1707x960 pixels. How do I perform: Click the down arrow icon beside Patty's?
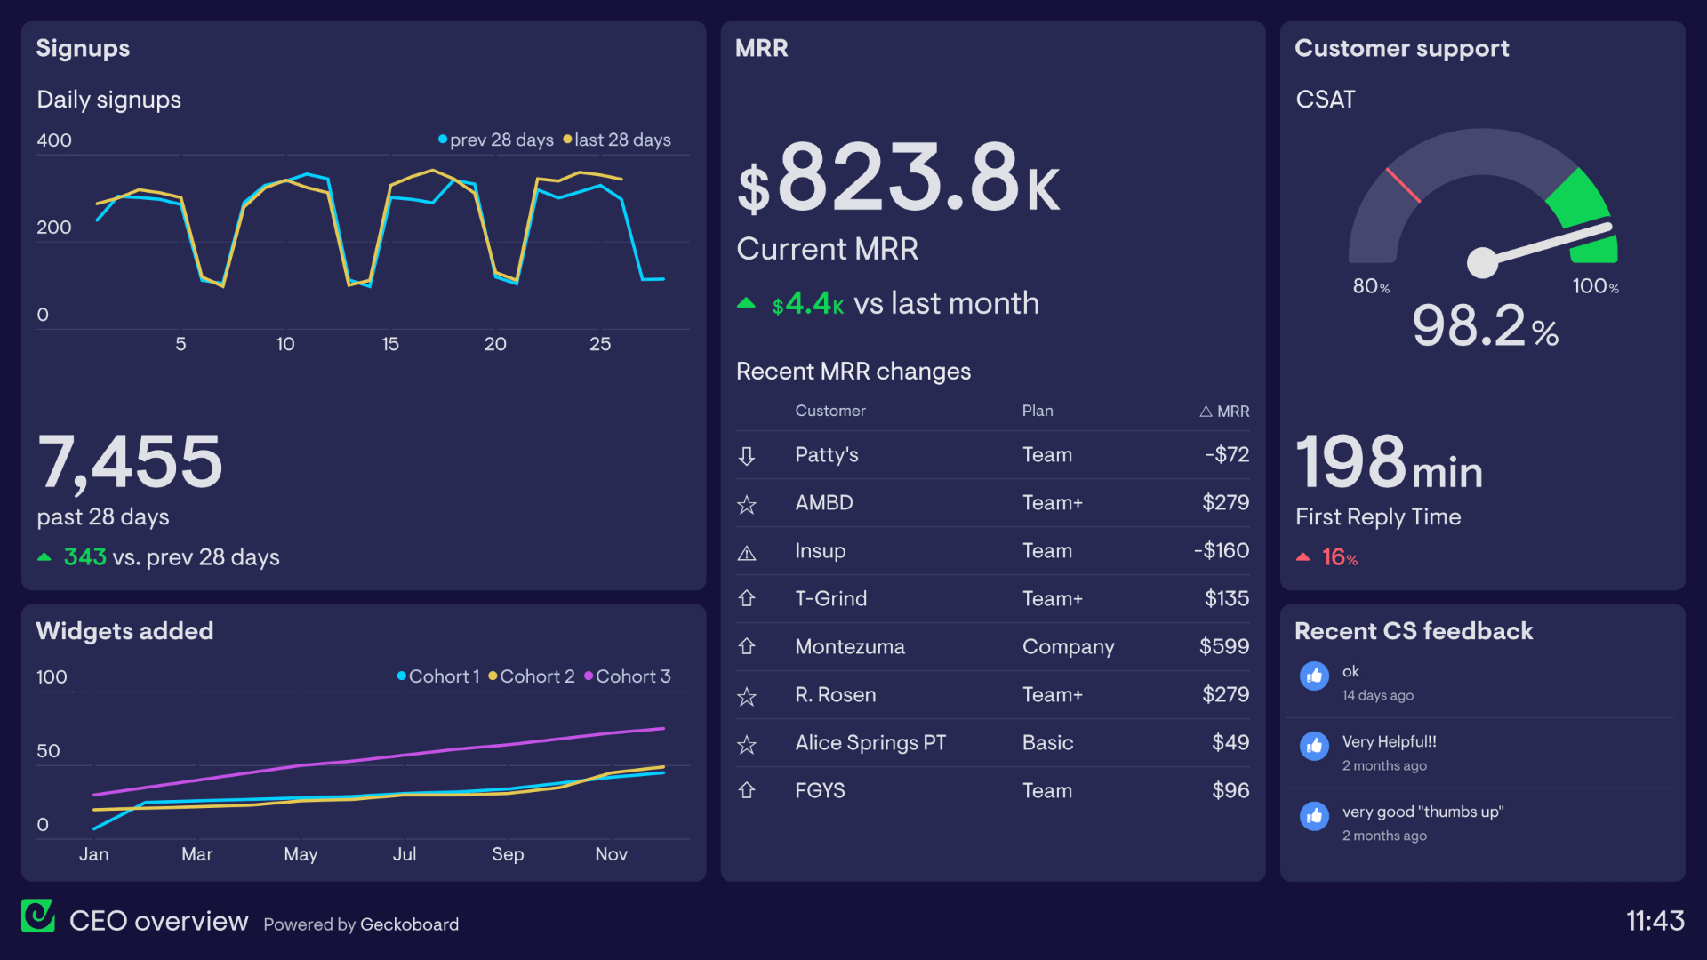(747, 456)
